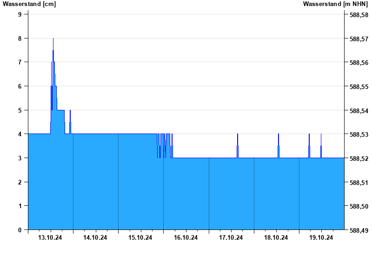Click the left axis value 3
The height and width of the screenshot is (255, 372).
tap(20, 158)
